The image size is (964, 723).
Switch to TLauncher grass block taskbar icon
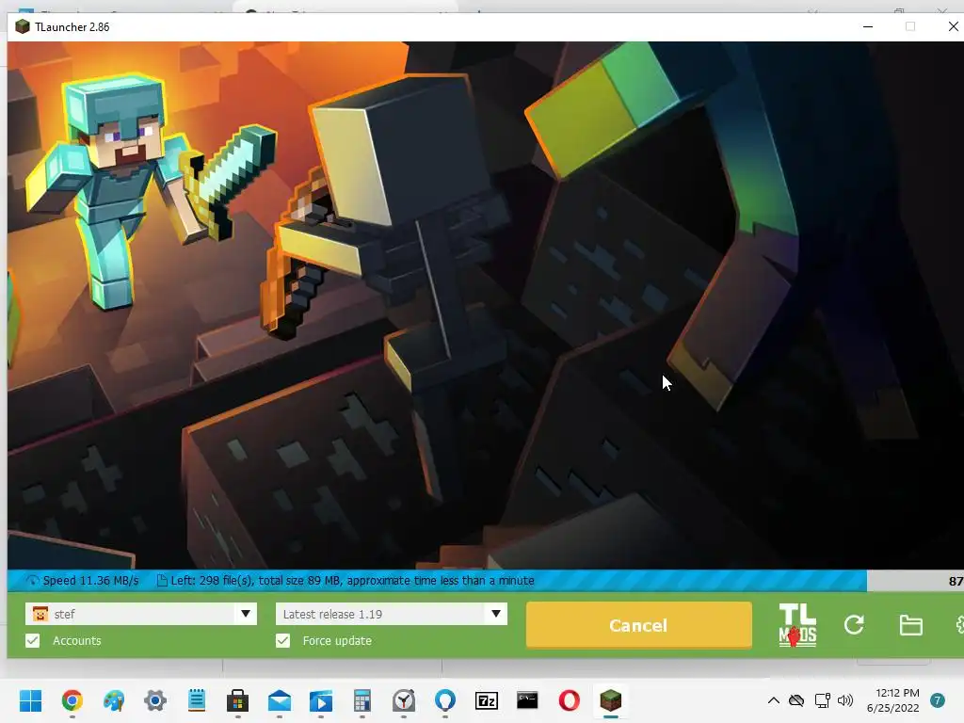point(610,700)
